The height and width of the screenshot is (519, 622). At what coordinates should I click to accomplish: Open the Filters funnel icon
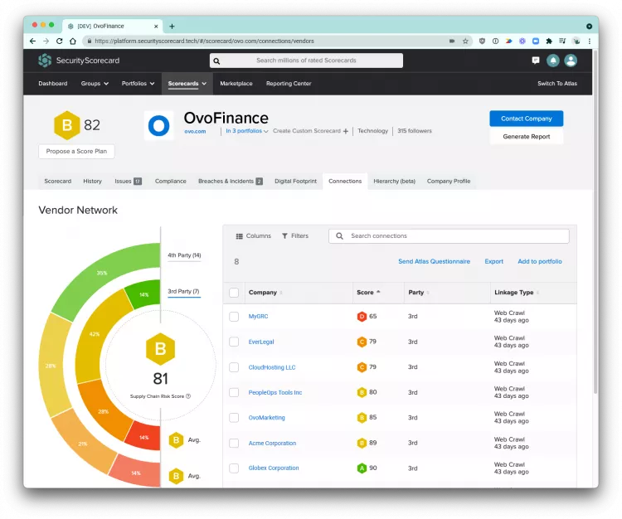pos(284,236)
